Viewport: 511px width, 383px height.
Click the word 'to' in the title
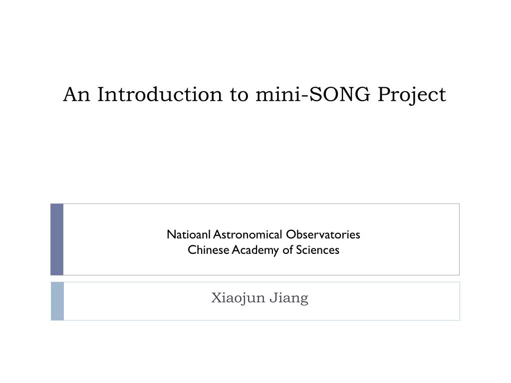click(239, 95)
